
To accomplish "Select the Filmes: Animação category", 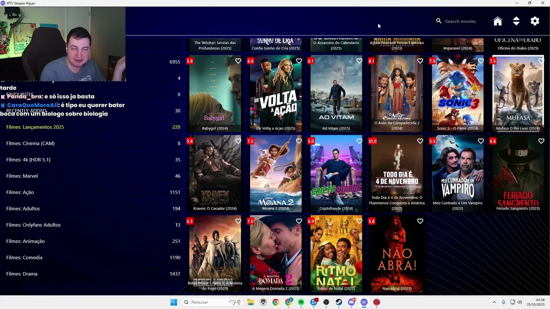I will click(x=93, y=241).
